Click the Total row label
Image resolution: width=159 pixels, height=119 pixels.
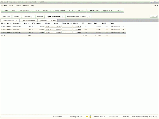[x=3, y=36]
